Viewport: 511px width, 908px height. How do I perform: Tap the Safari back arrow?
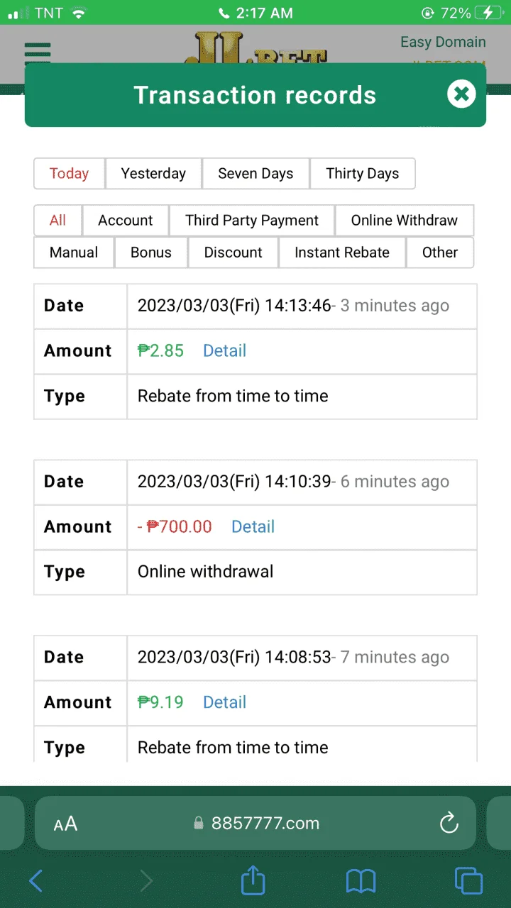(x=36, y=881)
